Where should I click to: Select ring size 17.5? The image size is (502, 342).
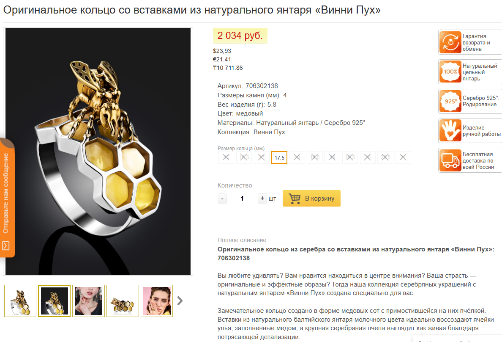(x=279, y=157)
